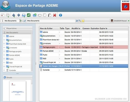Select the Portail ADEME row in list
The image size is (130, 102).
tap(84, 51)
